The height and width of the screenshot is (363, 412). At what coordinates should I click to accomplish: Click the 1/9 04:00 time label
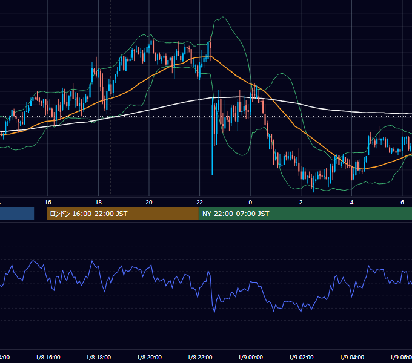point(352,357)
